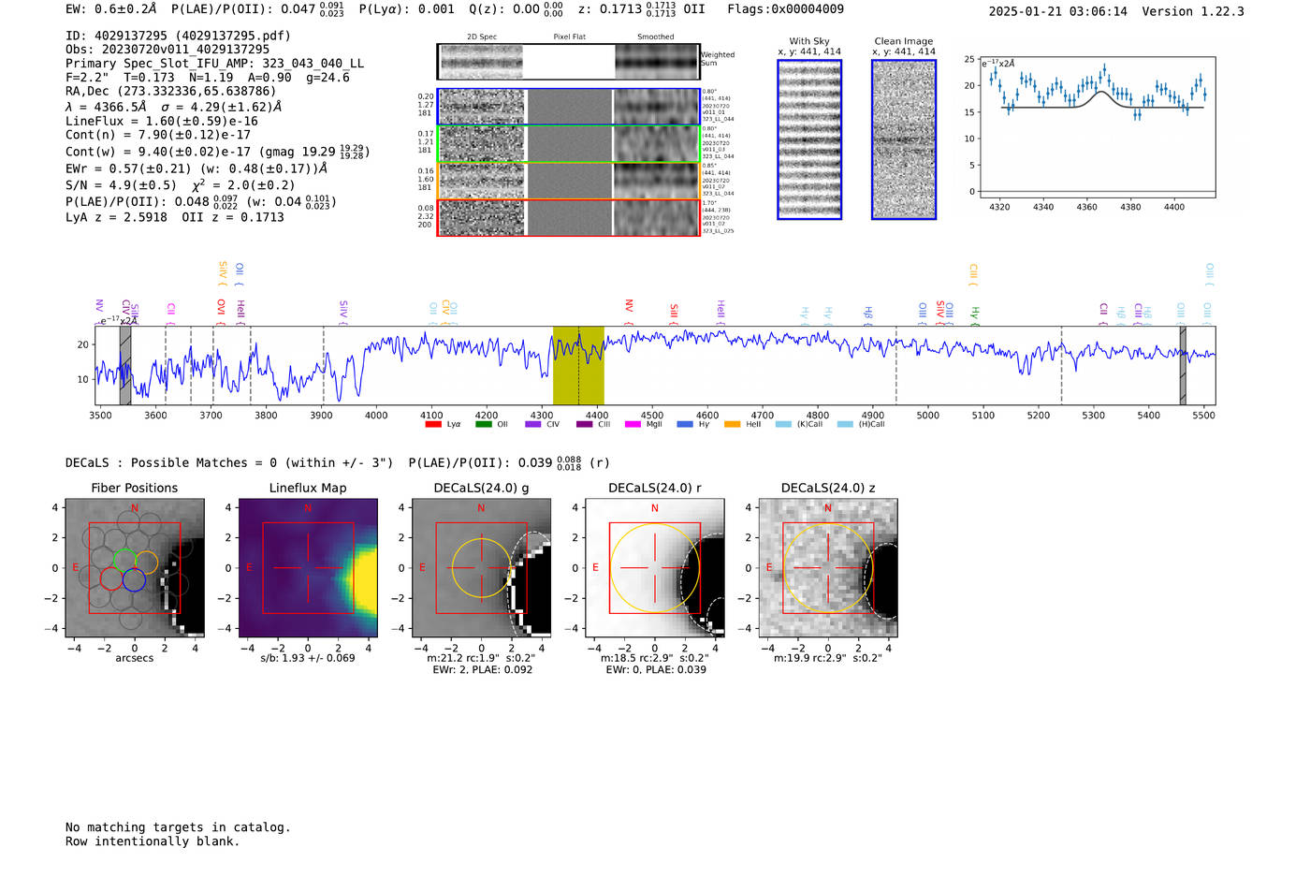Click the λ = 4366.5Å line
This screenshot has width=1310, height=892.
[174, 107]
